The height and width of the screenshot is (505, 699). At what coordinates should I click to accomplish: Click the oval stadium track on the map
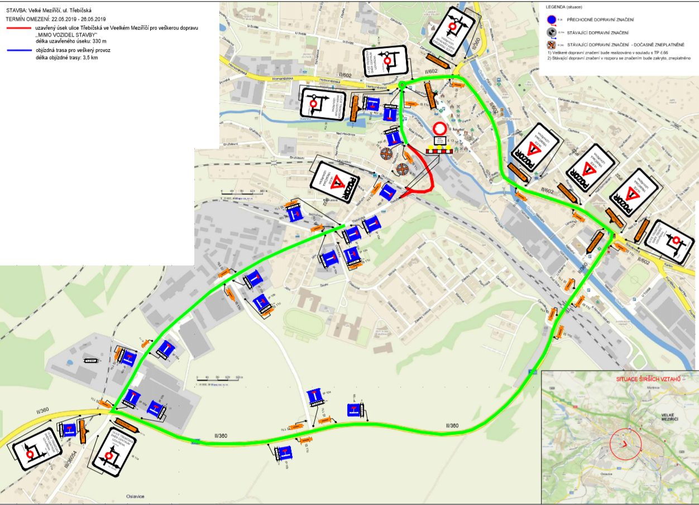pos(303,322)
